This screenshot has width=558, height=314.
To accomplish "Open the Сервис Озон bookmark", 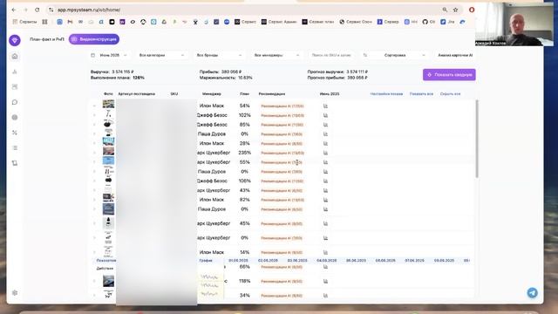I will (356, 22).
